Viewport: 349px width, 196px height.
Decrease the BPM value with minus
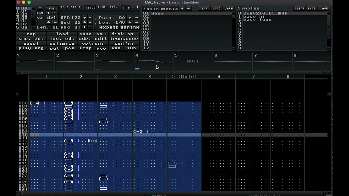(90, 17)
